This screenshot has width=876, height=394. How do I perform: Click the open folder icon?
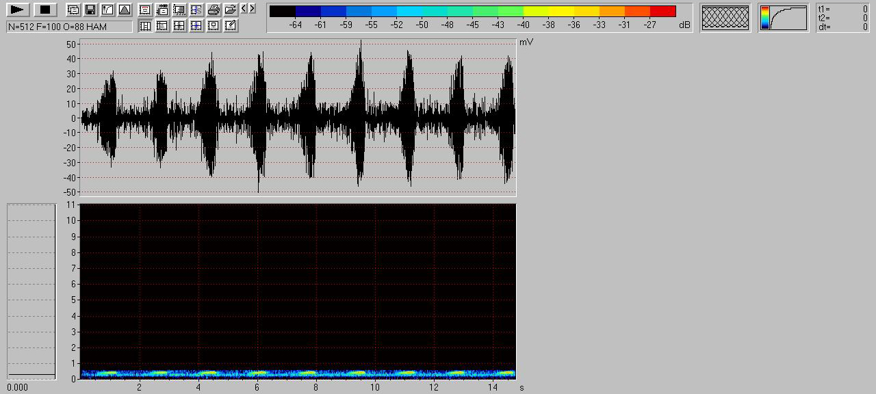coord(230,10)
